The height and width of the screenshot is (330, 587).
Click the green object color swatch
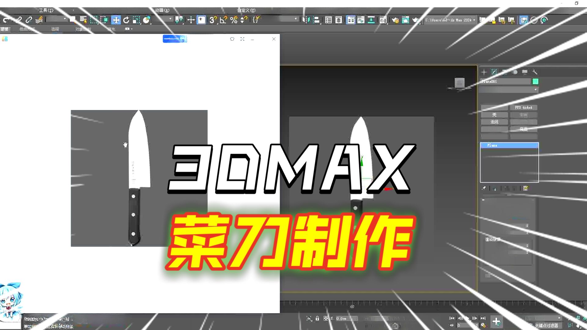(535, 81)
